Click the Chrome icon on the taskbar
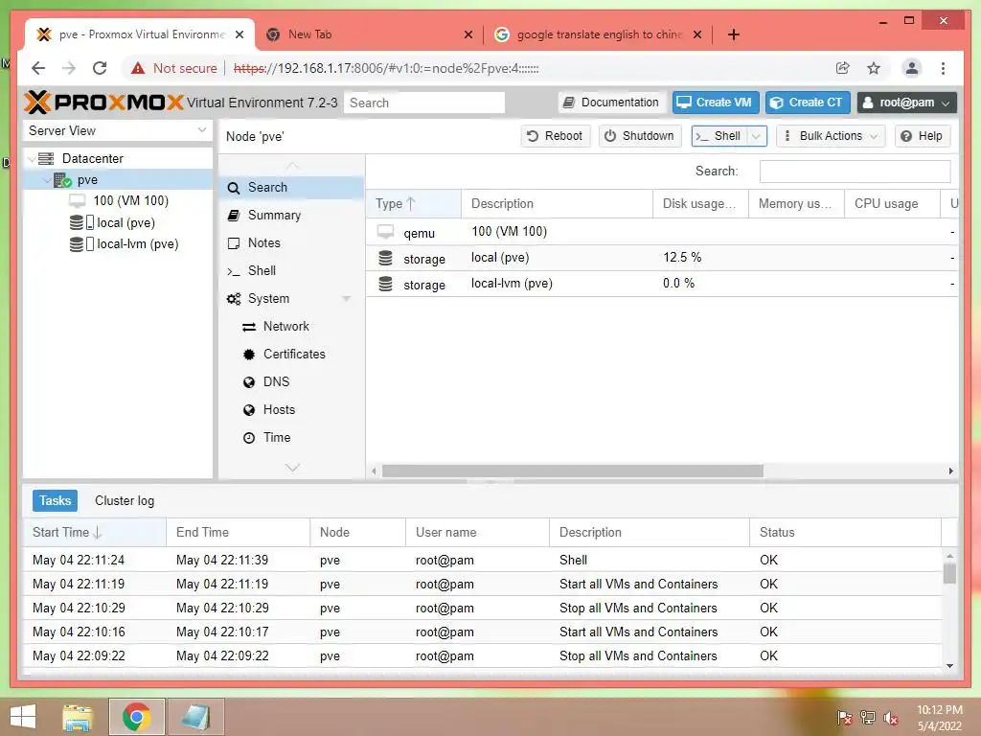The image size is (981, 736). click(136, 717)
